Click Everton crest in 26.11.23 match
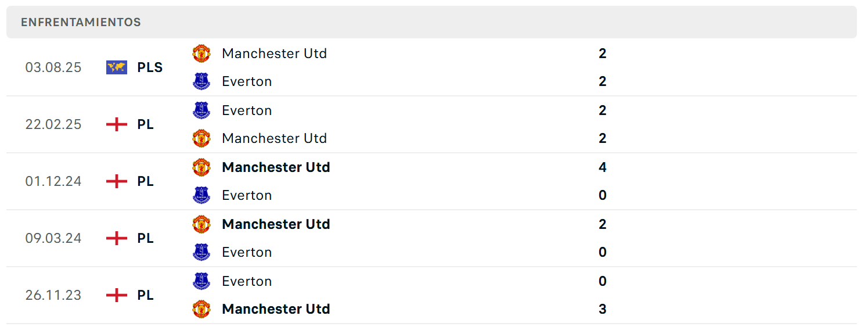 click(201, 281)
